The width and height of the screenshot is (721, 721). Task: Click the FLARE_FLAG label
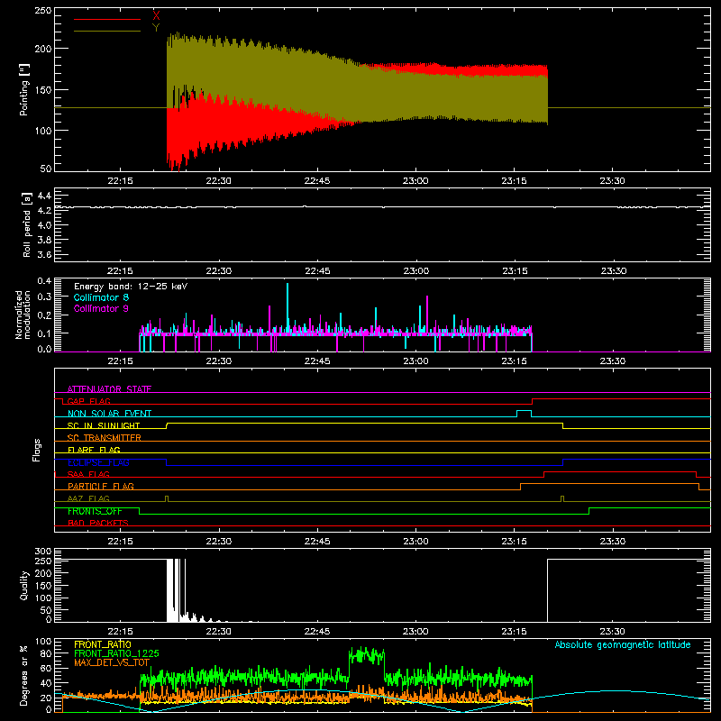(94, 450)
